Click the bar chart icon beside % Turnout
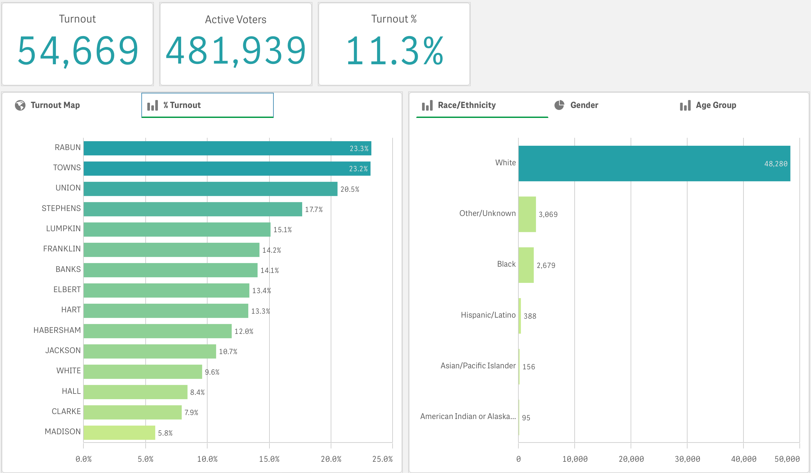This screenshot has height=473, width=811. pos(153,105)
